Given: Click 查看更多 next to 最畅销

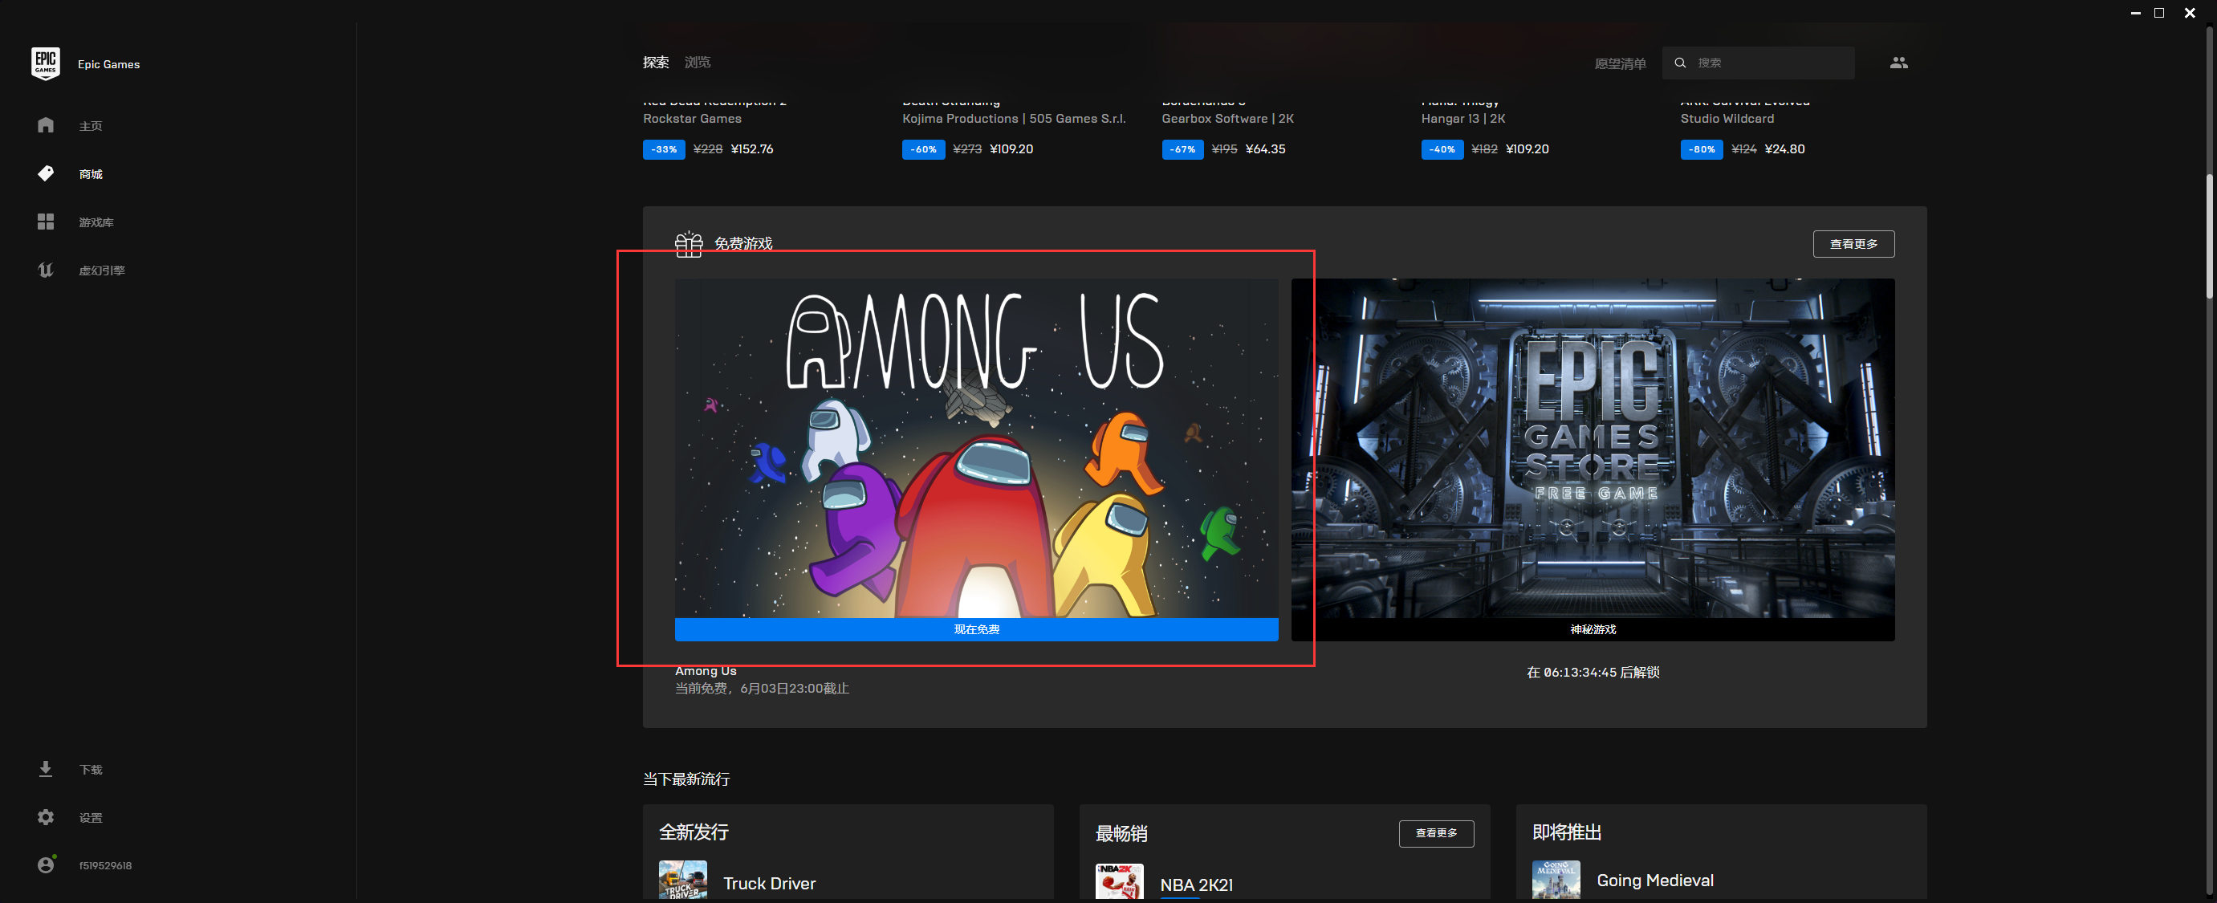Looking at the screenshot, I should [1437, 833].
